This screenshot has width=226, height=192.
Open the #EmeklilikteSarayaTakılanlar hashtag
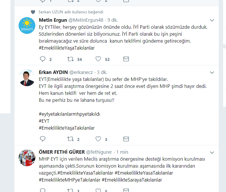132,180
